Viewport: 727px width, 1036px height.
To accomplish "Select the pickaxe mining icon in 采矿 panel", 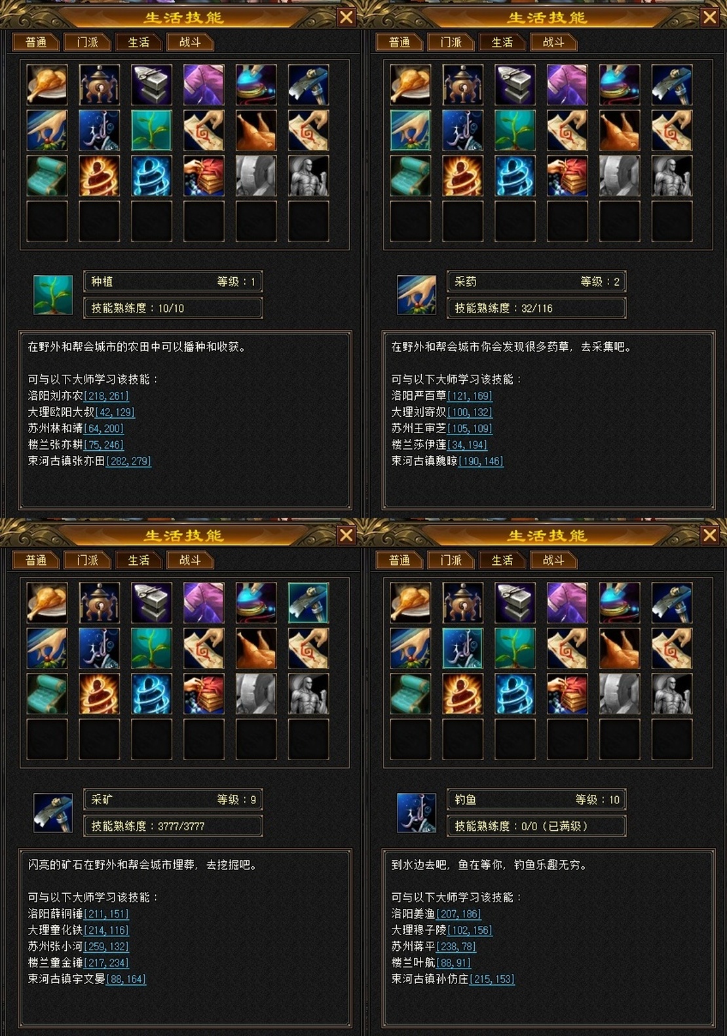I will coord(308,602).
